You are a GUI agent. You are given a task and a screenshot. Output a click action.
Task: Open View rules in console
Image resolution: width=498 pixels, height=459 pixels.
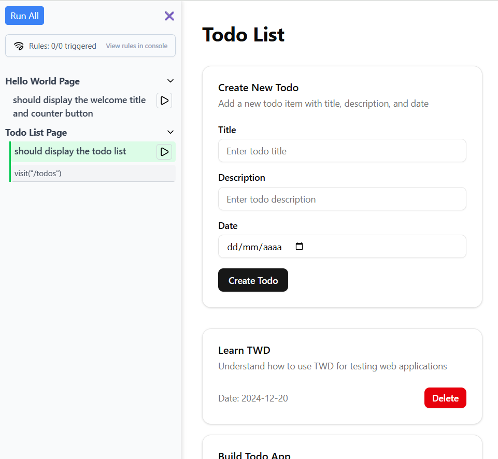(137, 46)
